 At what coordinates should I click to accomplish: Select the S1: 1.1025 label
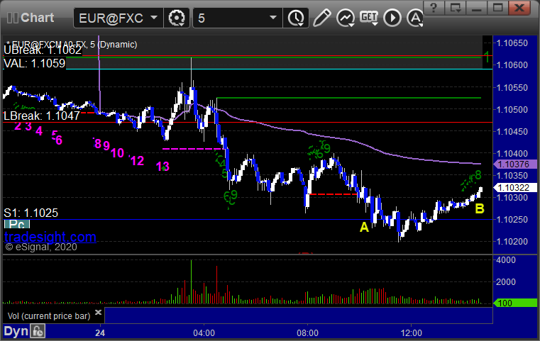31,213
